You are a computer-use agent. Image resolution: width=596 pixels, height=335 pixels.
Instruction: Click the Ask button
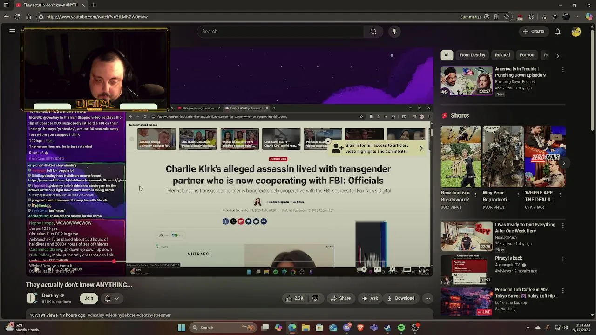370,298
